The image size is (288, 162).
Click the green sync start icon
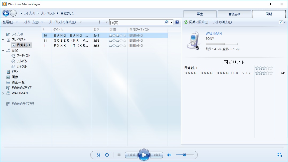pyautogui.click(x=186, y=22)
